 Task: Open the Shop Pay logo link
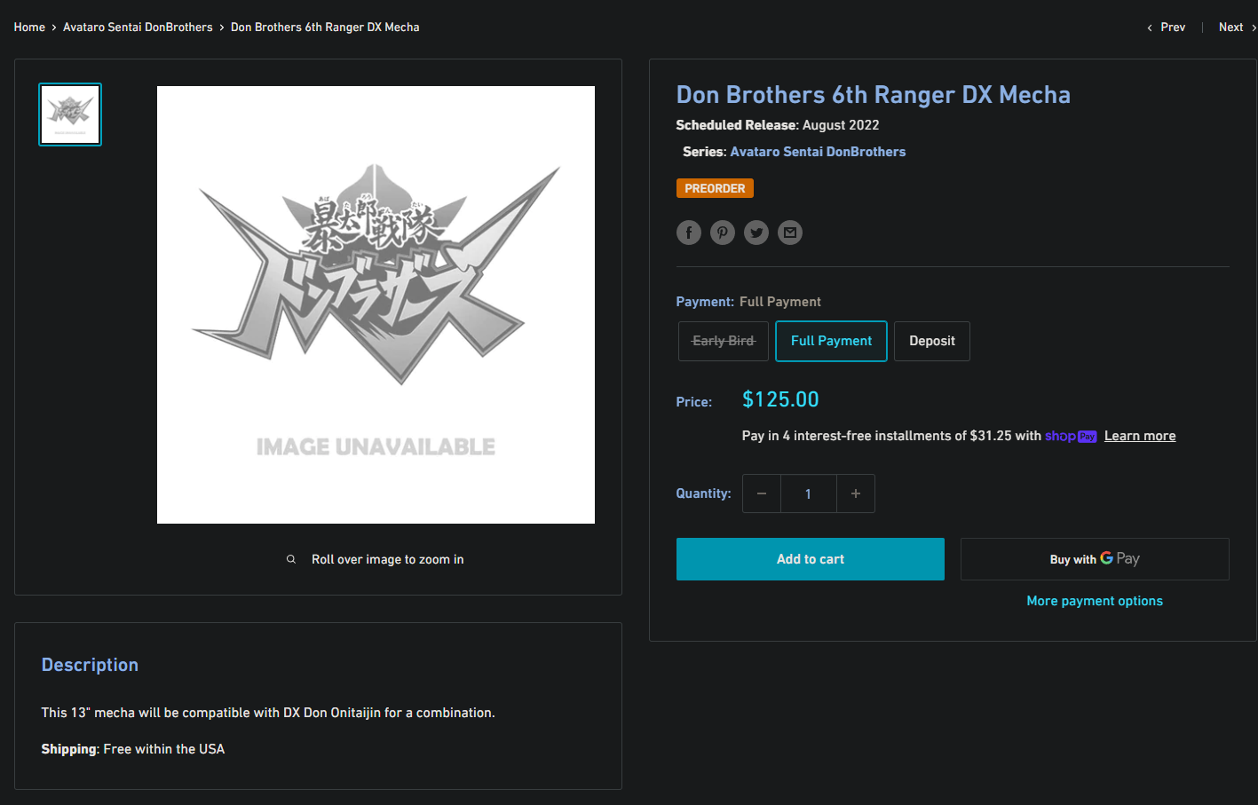(1071, 436)
